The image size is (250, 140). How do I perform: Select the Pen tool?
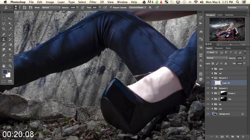(x=4, y=55)
